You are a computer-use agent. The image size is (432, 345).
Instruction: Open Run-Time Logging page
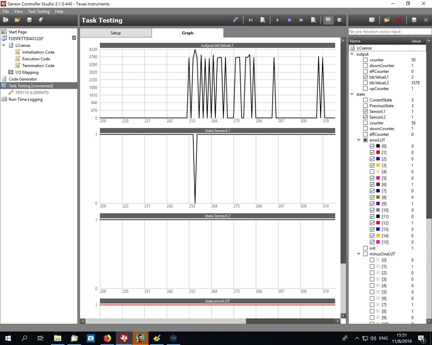[25, 99]
